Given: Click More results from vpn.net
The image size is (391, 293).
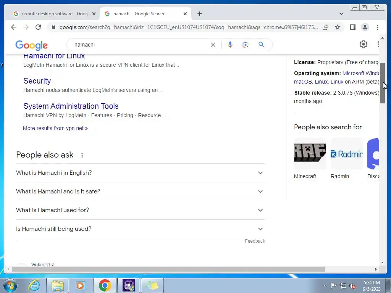Looking at the screenshot, I should tap(55, 128).
